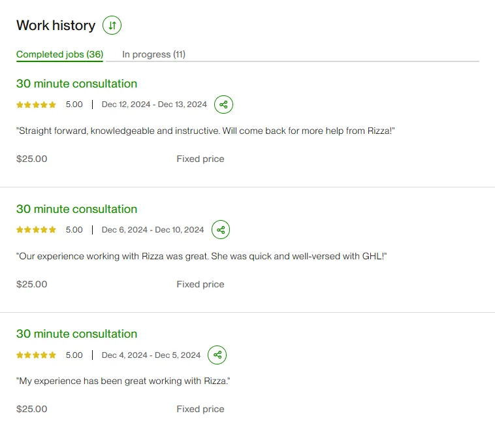Open the 30 minute consultation dated Dec 12
Image resolution: width=495 pixels, height=435 pixels.
click(x=76, y=84)
